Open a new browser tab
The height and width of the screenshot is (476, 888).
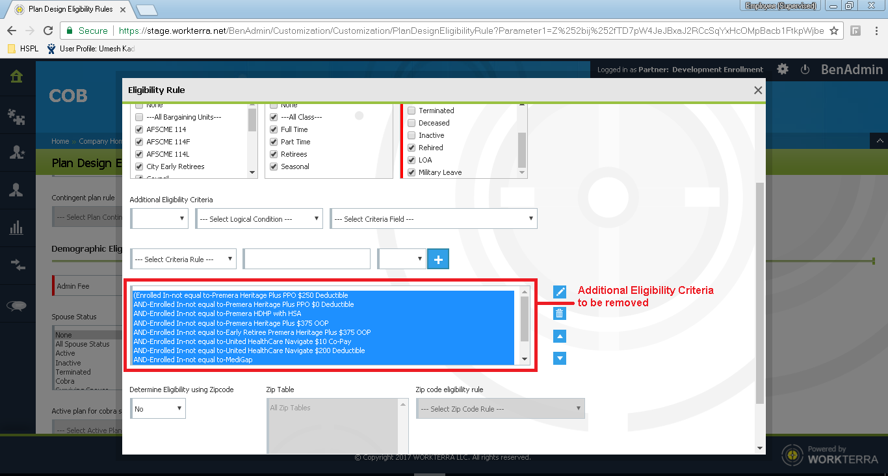pos(147,10)
